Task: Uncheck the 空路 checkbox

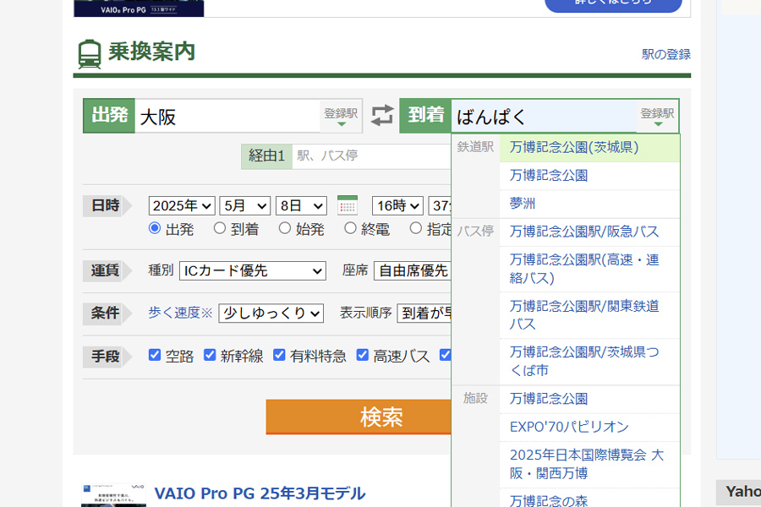Action: click(155, 355)
